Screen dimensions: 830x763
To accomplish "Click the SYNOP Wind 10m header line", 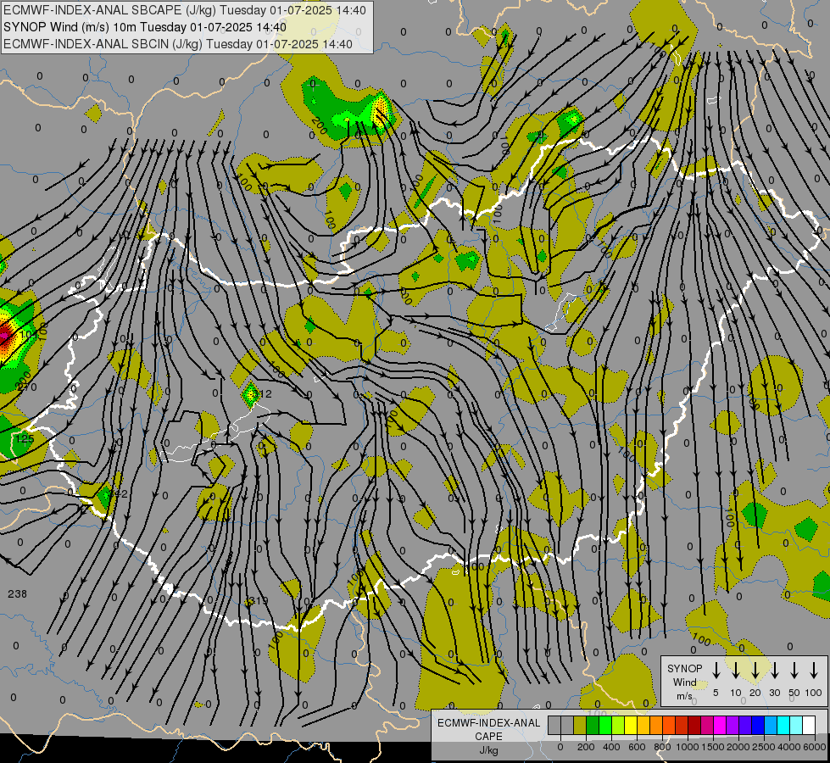I will 144,27.
